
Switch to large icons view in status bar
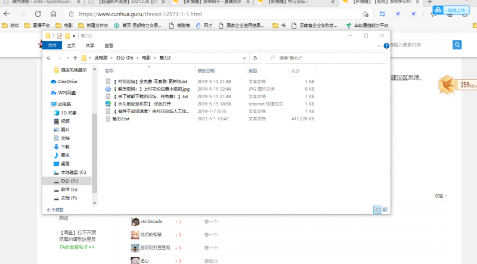click(385, 210)
